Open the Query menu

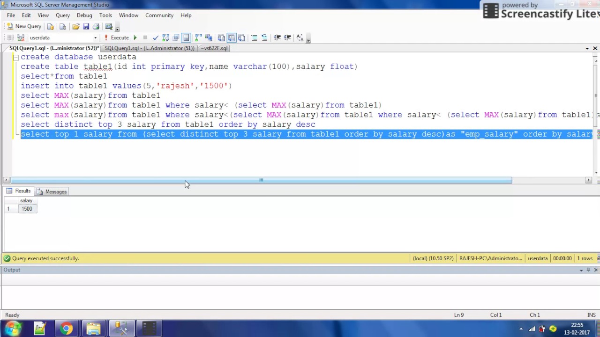63,15
